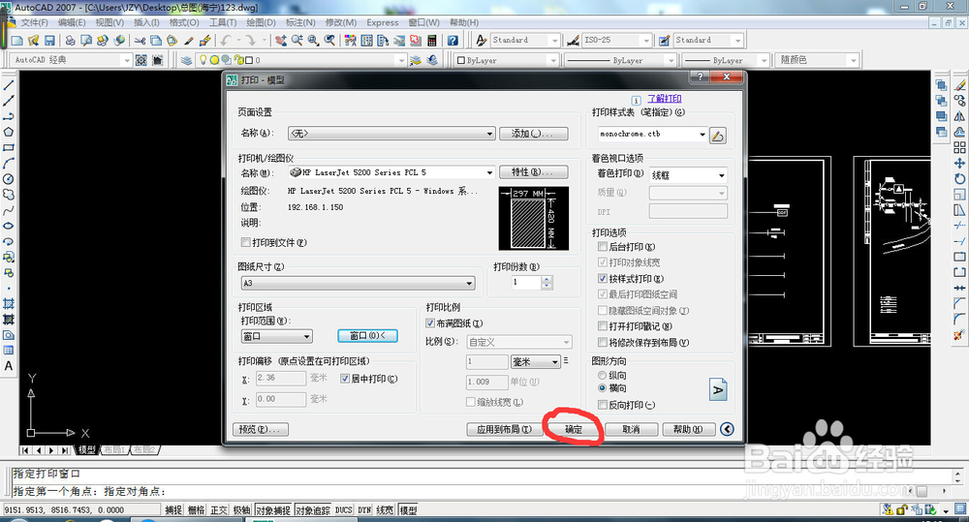Screen dimensions: 969x522
Task: Select the Move tool in modify toolbar
Action: pyautogui.click(x=959, y=163)
